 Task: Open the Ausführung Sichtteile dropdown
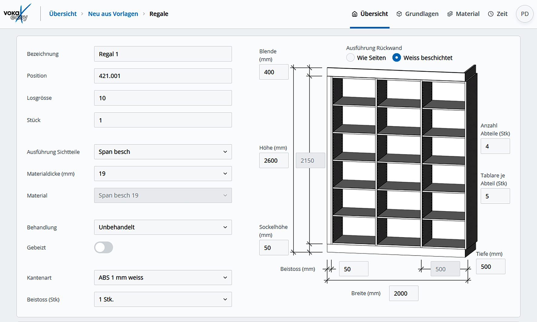(163, 152)
